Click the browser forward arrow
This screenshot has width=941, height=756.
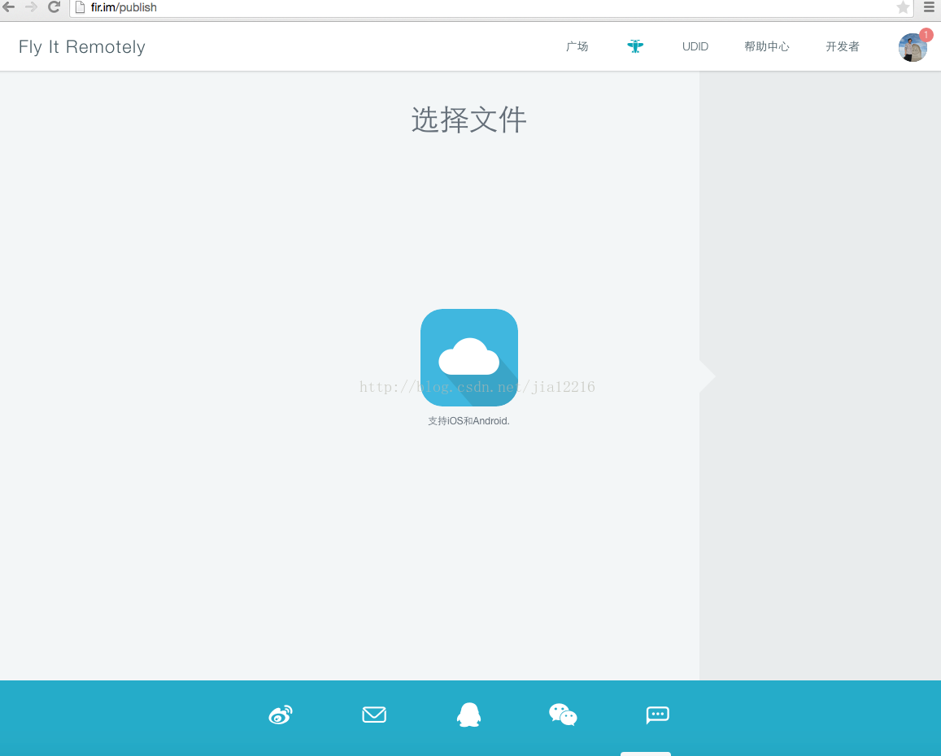pyautogui.click(x=31, y=7)
